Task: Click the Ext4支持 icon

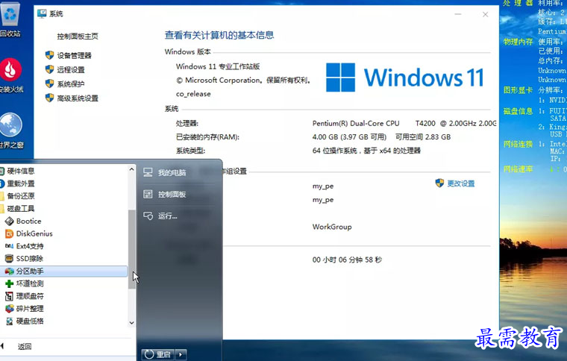Action: click(x=10, y=246)
